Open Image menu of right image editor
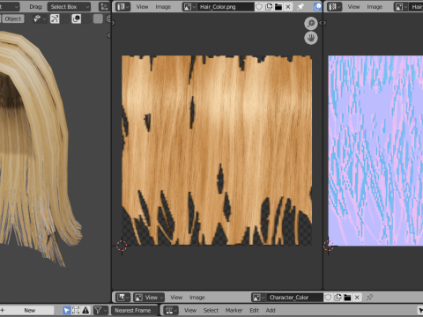Viewport: 423px width, 317px height. 375,6
